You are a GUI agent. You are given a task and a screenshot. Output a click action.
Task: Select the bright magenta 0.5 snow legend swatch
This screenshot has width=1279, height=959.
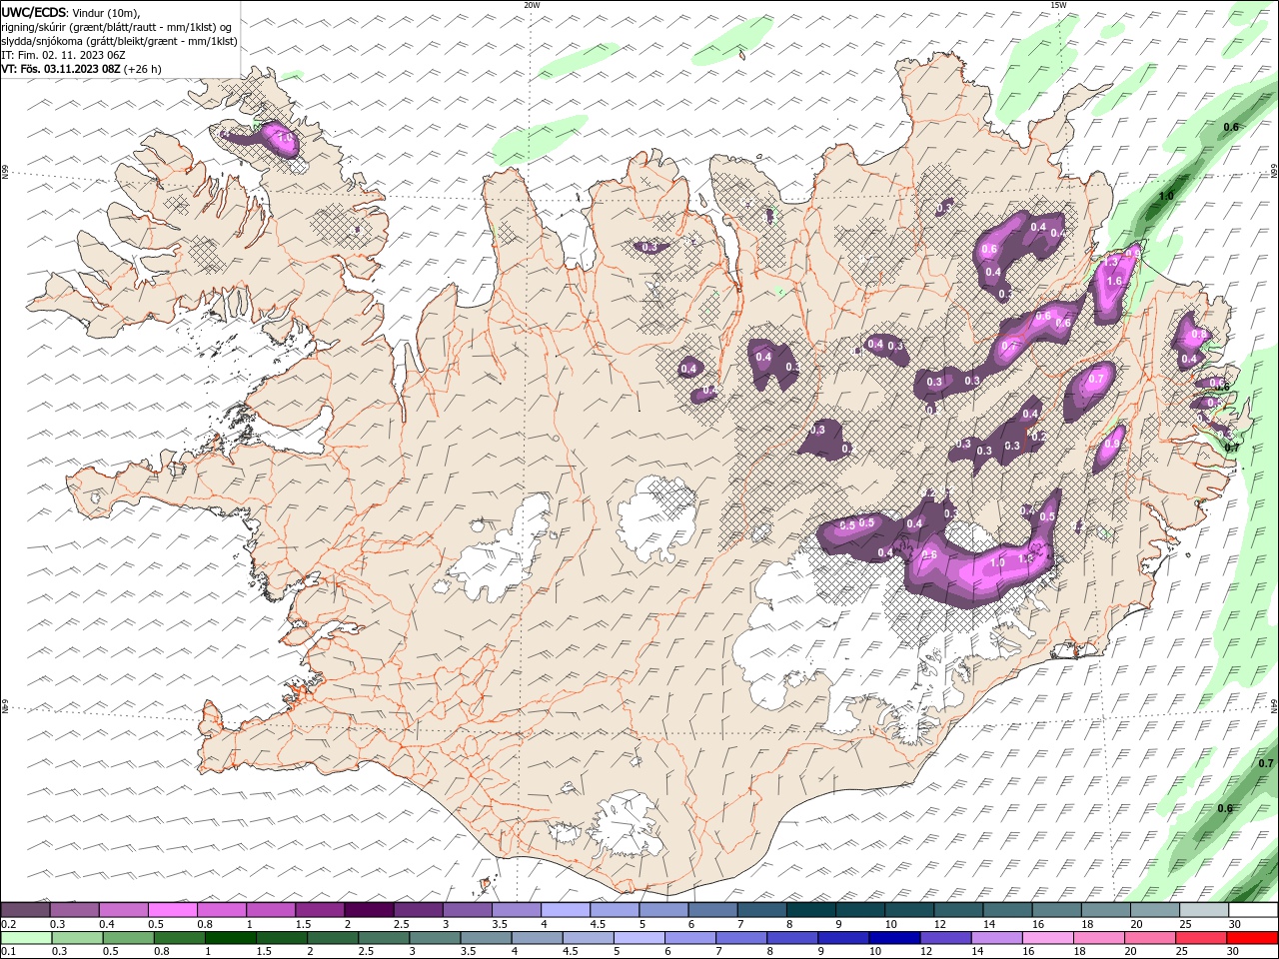(x=172, y=910)
